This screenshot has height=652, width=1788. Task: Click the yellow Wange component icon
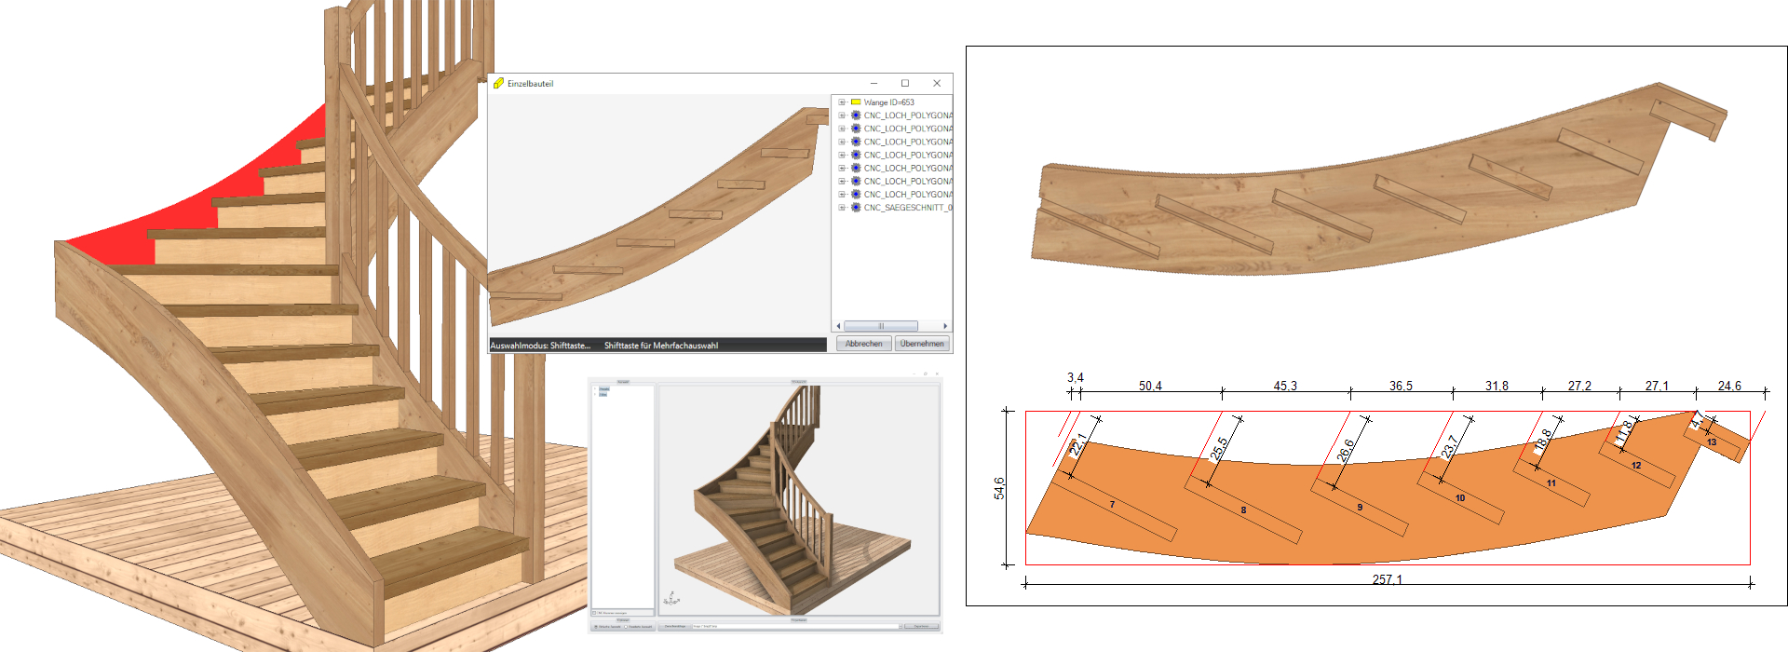click(856, 102)
